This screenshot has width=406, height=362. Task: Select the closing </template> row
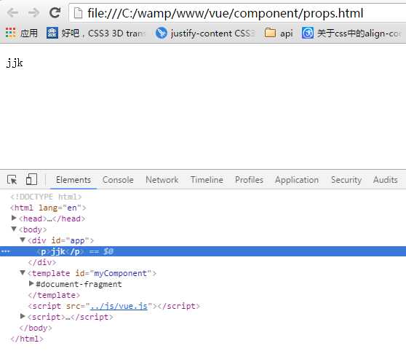click(x=54, y=295)
